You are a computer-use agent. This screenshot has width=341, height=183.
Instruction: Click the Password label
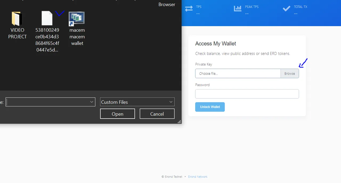click(x=202, y=85)
